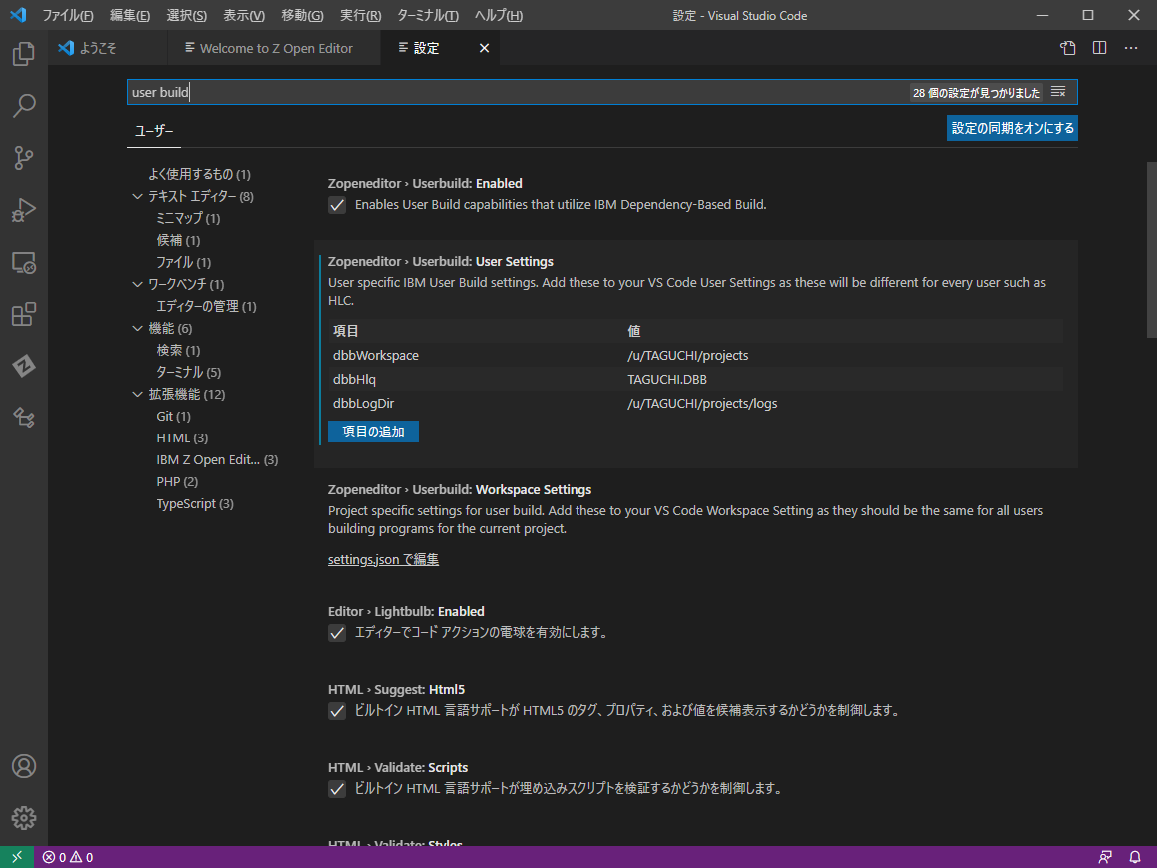Image resolution: width=1157 pixels, height=868 pixels.
Task: Click the dbbLogDir value /u/TAGUCHI/projects/logs
Action: pyautogui.click(x=702, y=404)
